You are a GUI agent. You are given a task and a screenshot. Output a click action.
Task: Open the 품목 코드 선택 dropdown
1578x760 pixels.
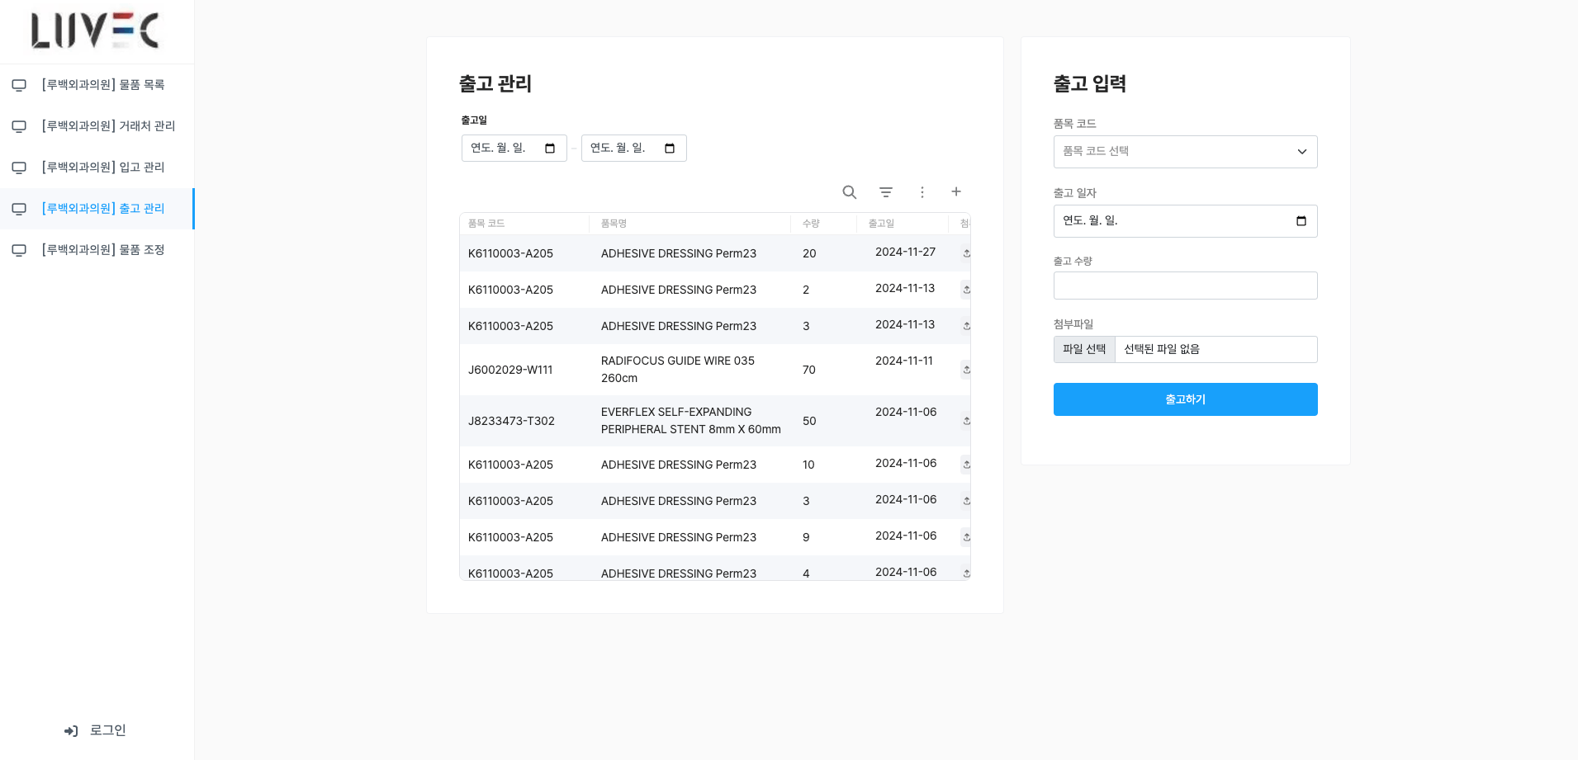pos(1185,152)
